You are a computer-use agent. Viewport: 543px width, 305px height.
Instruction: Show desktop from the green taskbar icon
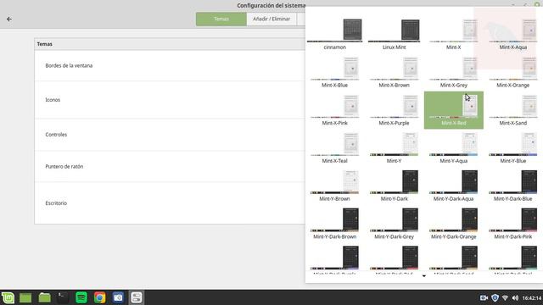tap(25, 297)
